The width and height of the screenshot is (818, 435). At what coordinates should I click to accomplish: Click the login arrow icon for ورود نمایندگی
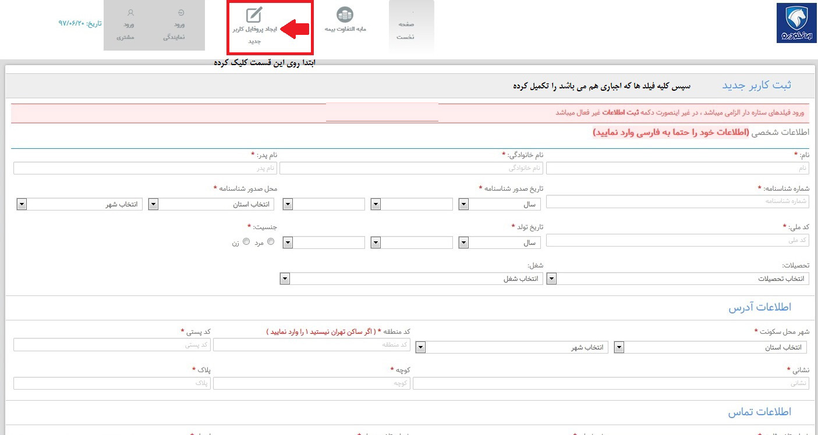pos(180,12)
